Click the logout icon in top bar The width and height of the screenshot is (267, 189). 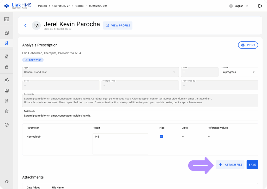pos(260,6)
